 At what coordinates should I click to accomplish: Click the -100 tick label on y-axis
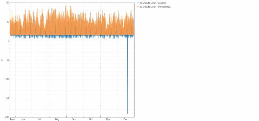pos(6,79)
